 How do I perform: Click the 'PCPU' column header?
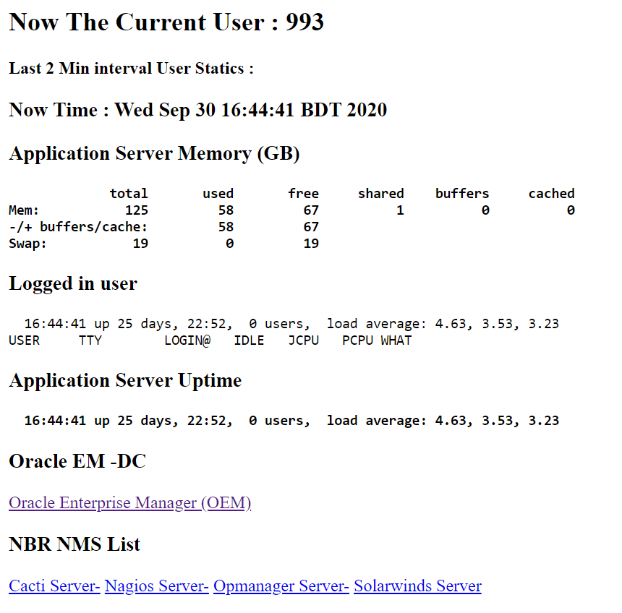(357, 340)
